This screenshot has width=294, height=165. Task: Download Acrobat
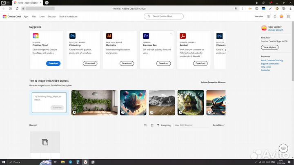(200, 63)
